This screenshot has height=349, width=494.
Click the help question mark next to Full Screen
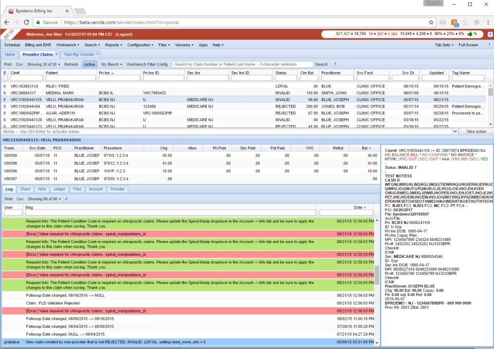coord(490,45)
